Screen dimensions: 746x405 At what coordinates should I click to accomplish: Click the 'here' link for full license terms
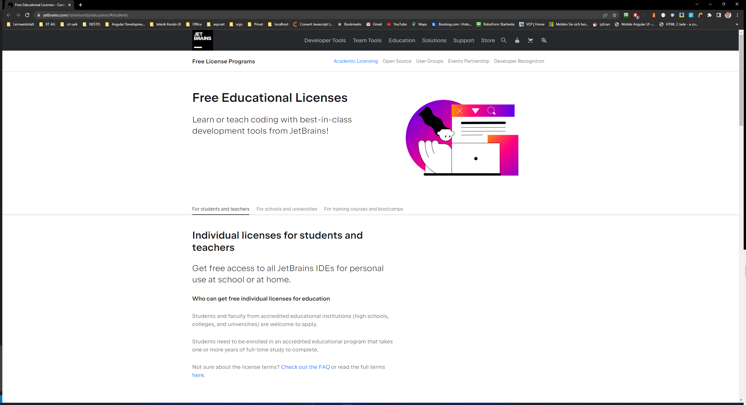click(x=198, y=375)
